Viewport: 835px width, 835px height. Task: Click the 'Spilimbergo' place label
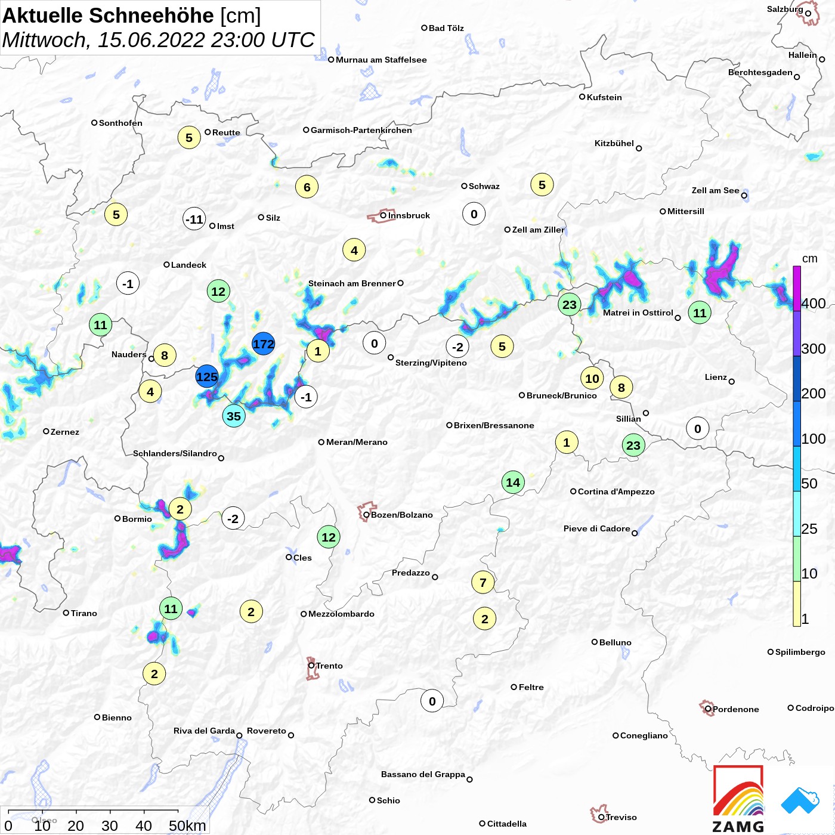click(800, 652)
